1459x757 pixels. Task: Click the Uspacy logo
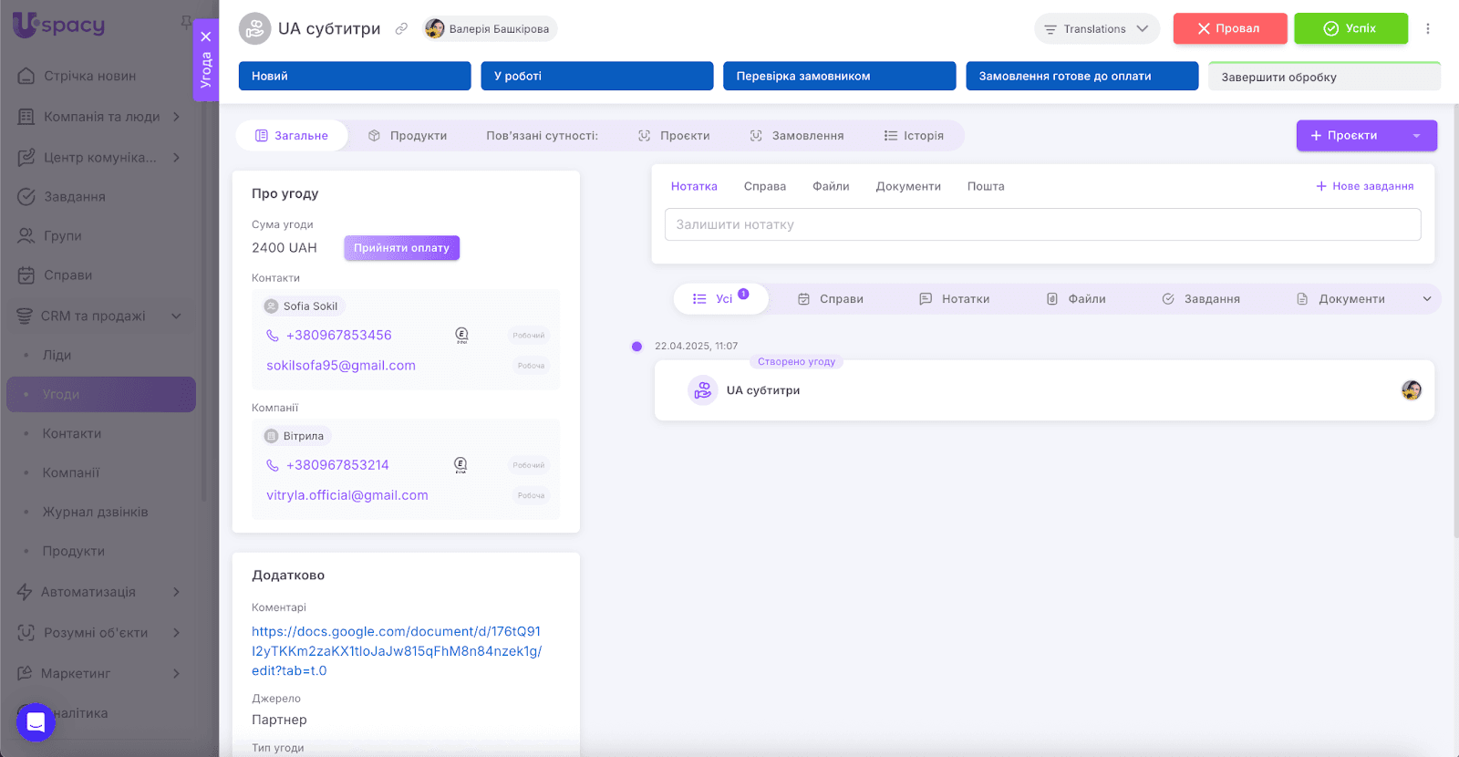59,26
